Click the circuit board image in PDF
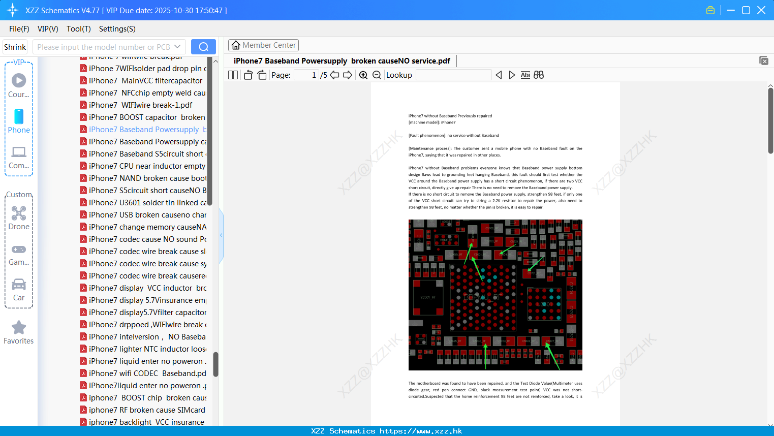The height and width of the screenshot is (436, 774). 496,295
